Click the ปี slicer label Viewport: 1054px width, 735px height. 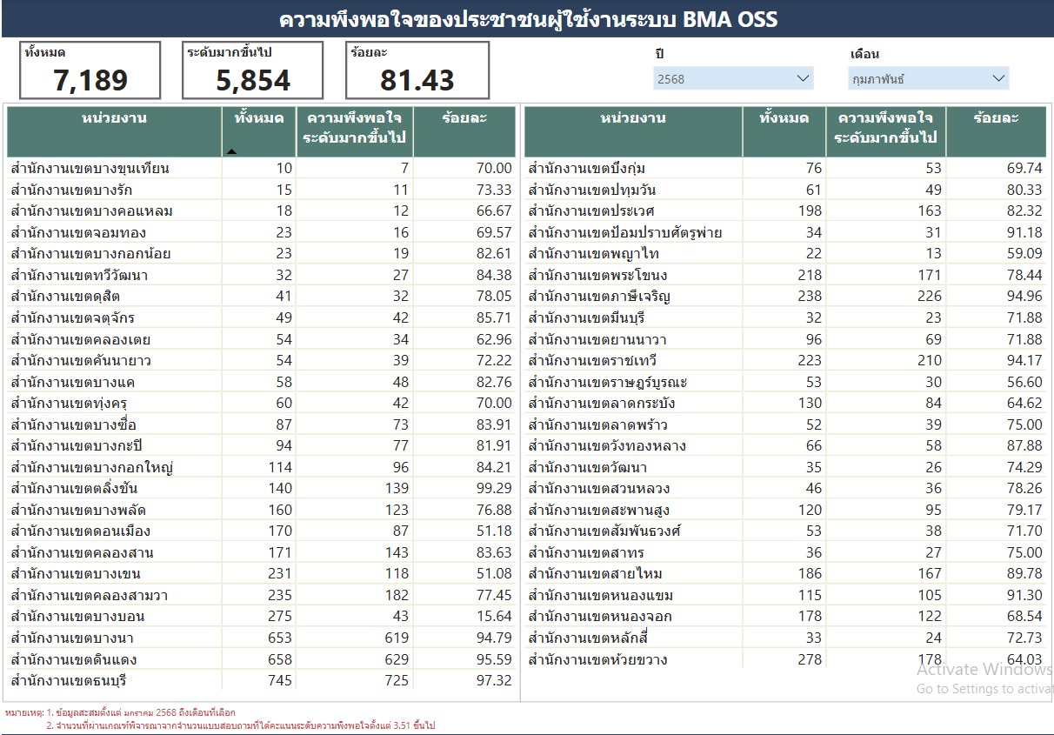[x=659, y=54]
